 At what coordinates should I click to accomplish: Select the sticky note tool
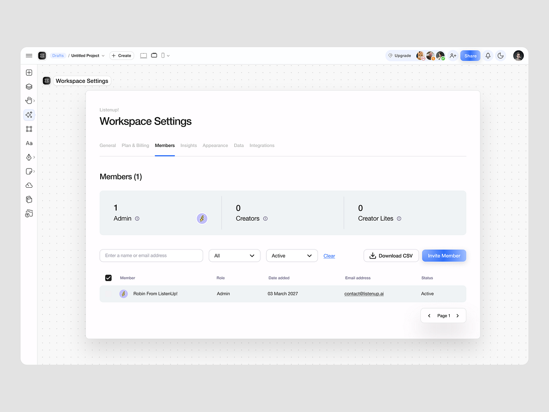(x=28, y=171)
